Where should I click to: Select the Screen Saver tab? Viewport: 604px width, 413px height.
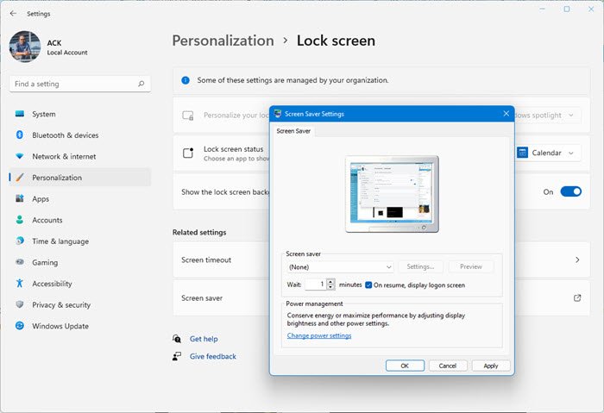click(293, 131)
